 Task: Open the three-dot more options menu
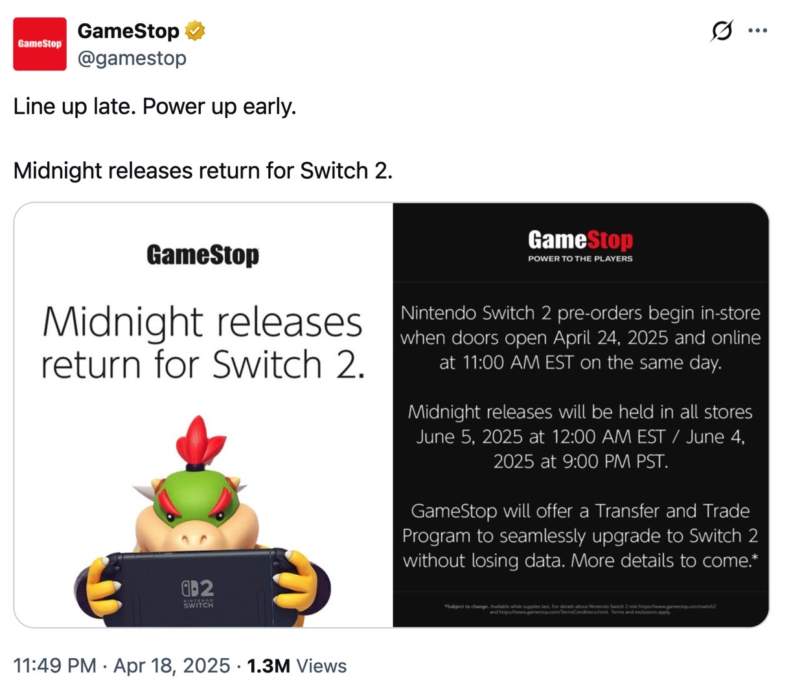click(757, 30)
